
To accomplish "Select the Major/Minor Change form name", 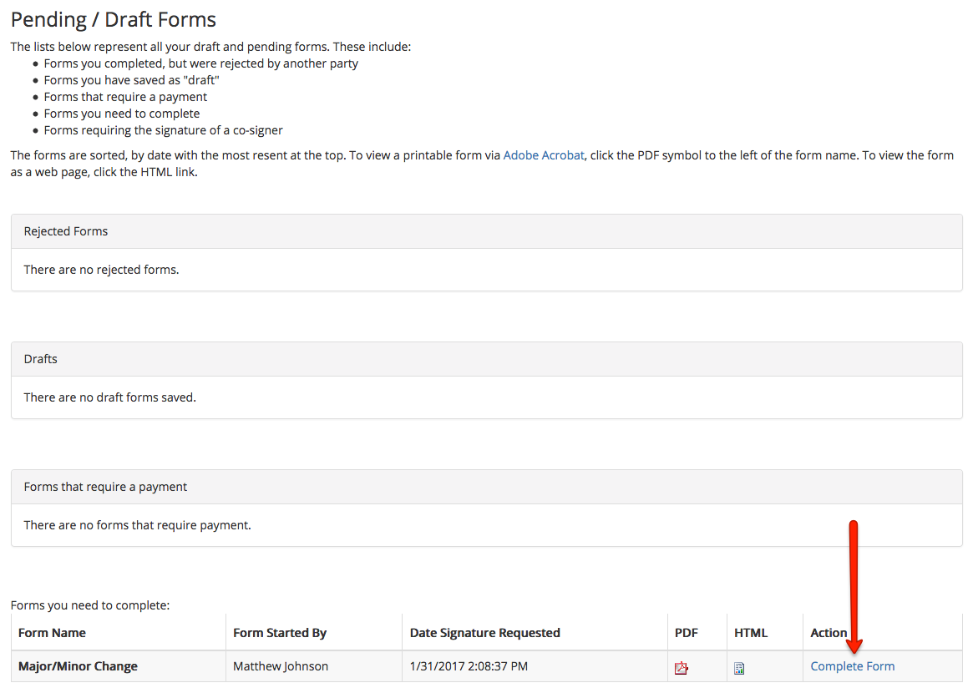I will [79, 666].
